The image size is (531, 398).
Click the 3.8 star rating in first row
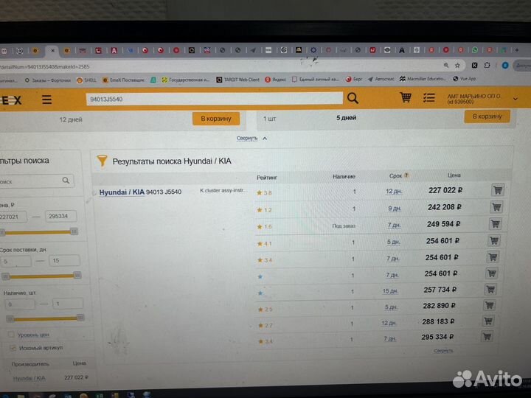tap(264, 193)
